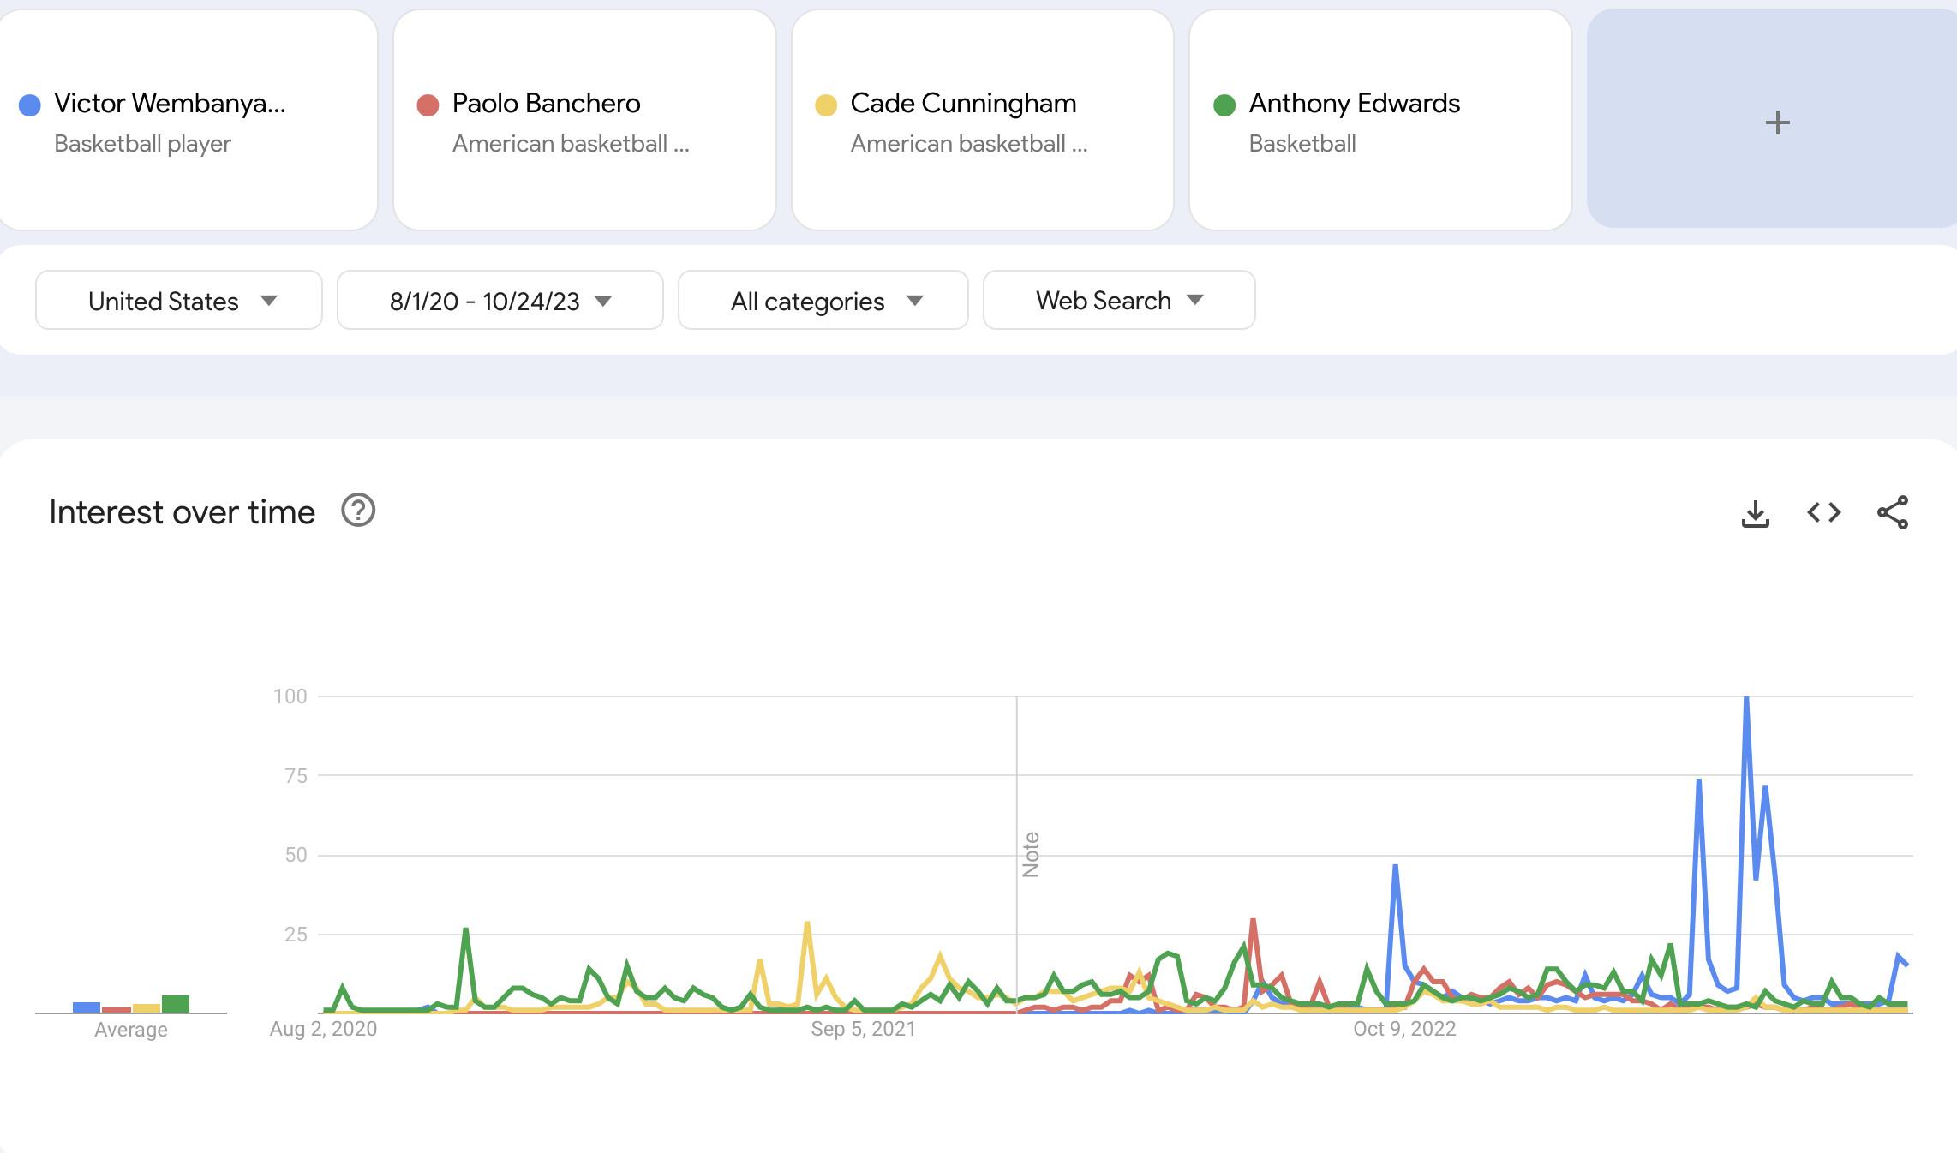Click the Note marker on the chart
The image size is (1957, 1153).
(1031, 854)
